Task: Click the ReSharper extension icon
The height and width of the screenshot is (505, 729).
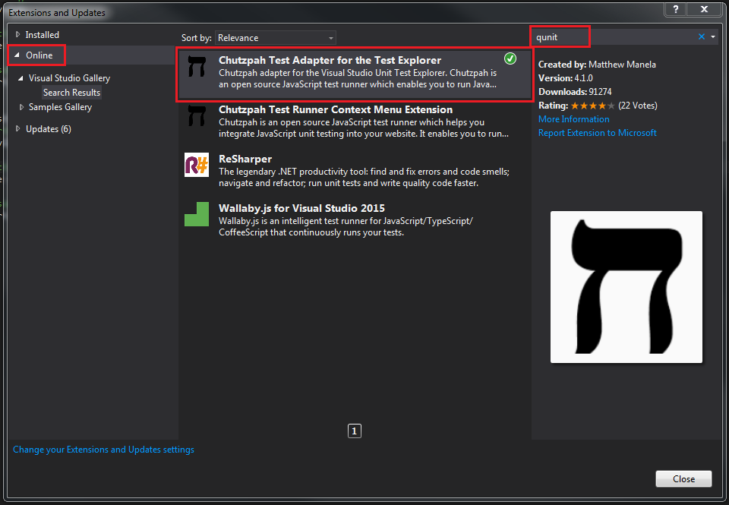Action: [197, 165]
